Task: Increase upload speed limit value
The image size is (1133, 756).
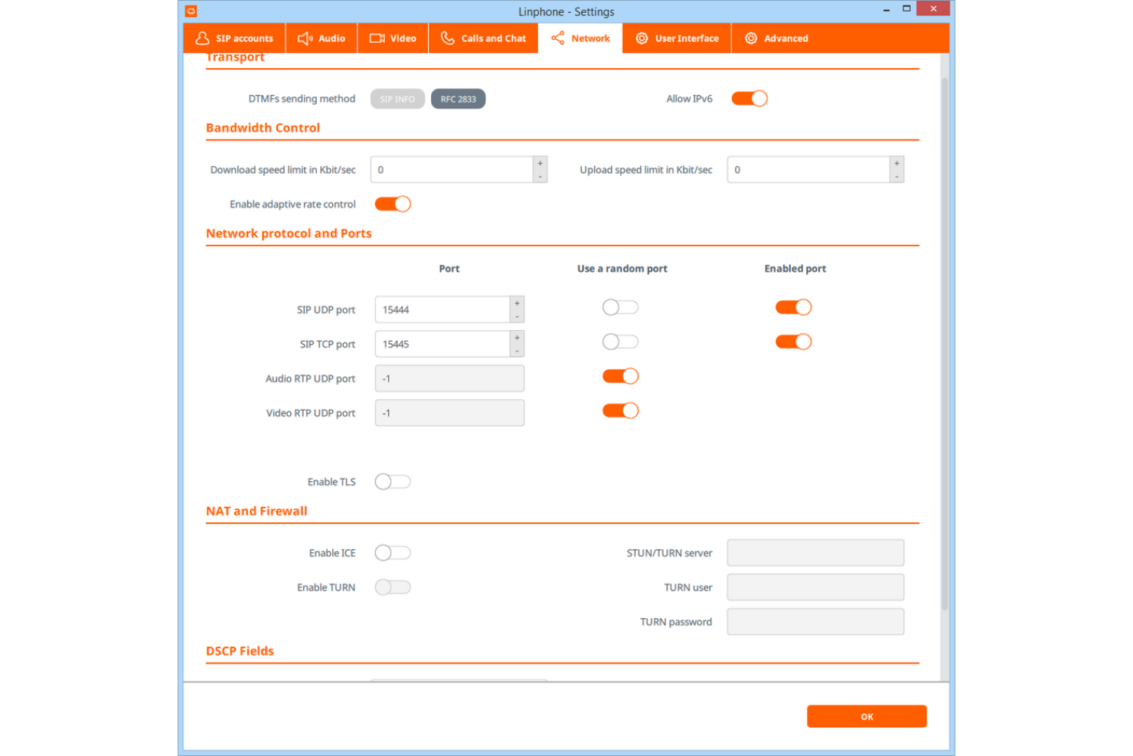Action: pyautogui.click(x=896, y=163)
